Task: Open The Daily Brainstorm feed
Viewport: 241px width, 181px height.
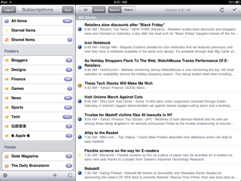Action: [38, 165]
